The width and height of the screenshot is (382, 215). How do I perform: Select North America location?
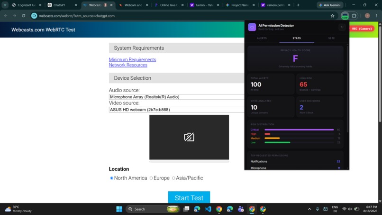tap(111, 178)
